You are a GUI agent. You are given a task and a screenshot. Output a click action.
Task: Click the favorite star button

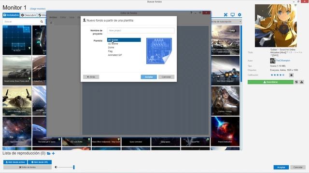click(291, 75)
